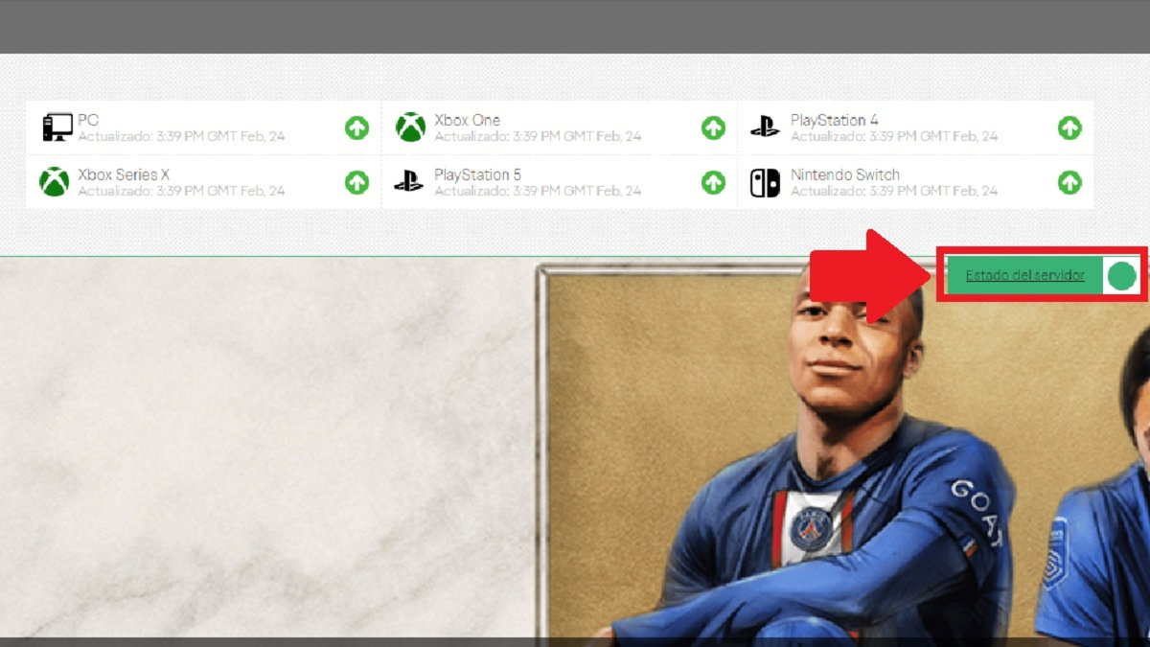Image resolution: width=1150 pixels, height=647 pixels.
Task: Click the PlayStation 4 logo icon
Action: point(765,127)
